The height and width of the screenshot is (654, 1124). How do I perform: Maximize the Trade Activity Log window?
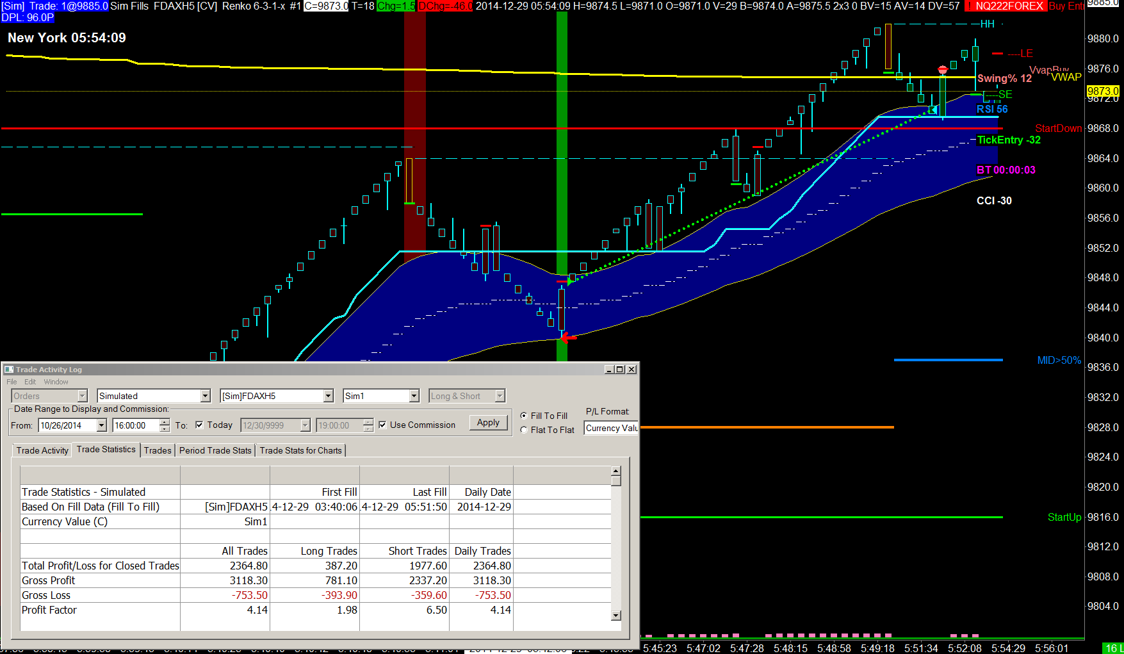(619, 370)
